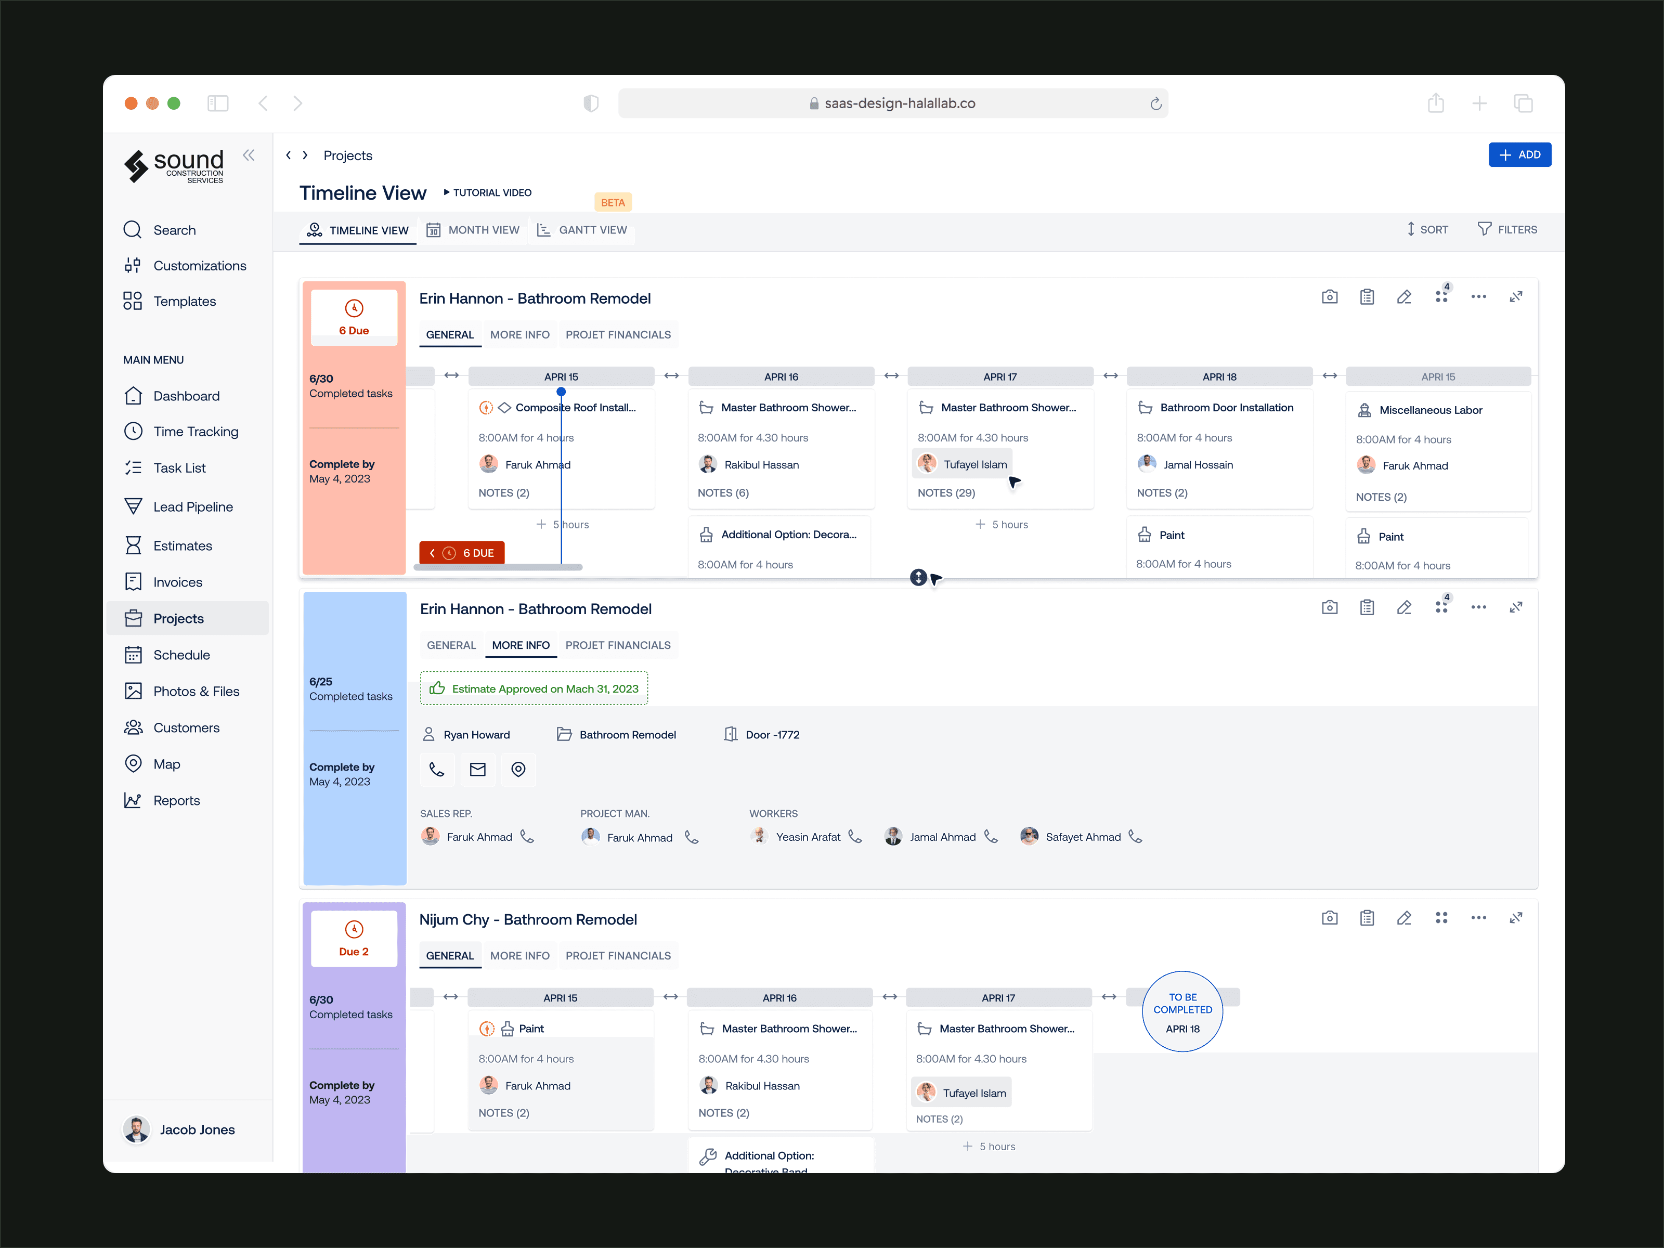
Task: Open the Sort options
Action: (x=1427, y=229)
